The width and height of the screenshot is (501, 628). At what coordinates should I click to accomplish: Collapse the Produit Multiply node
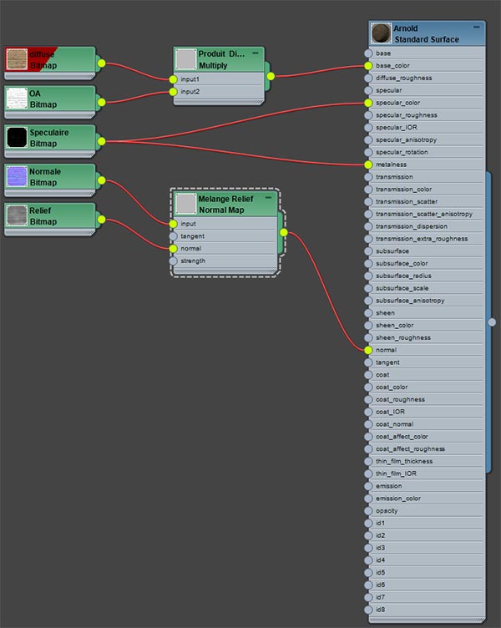click(x=255, y=53)
